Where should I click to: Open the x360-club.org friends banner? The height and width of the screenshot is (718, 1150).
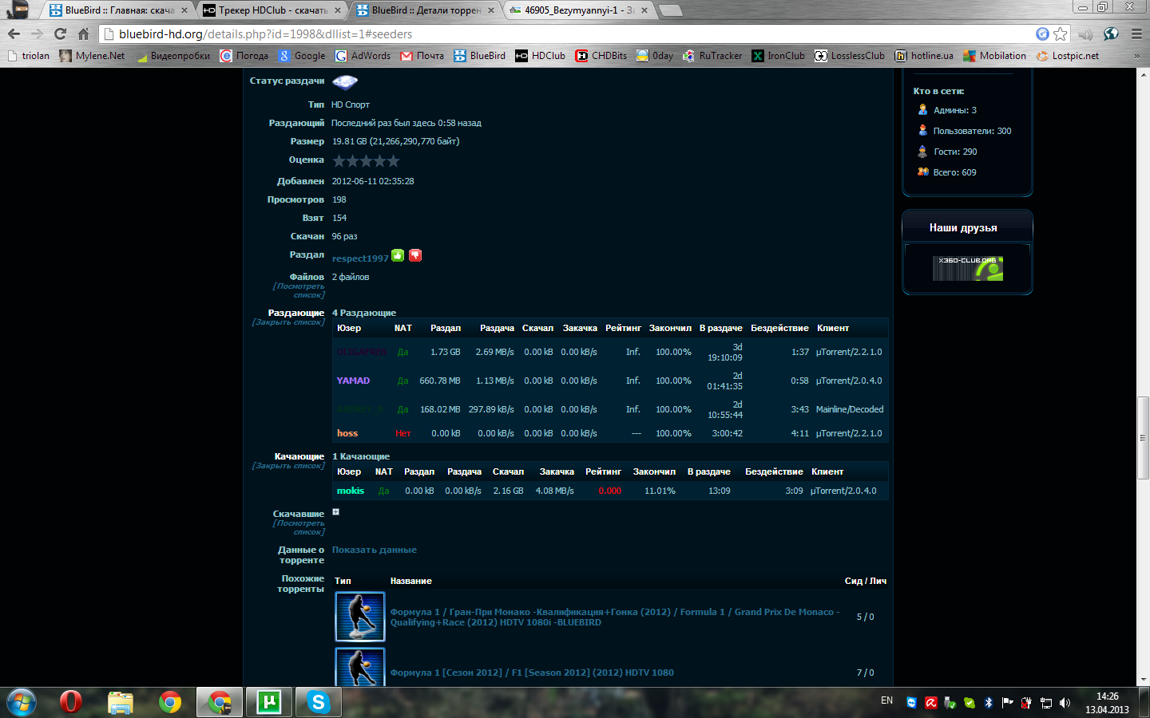tap(967, 268)
